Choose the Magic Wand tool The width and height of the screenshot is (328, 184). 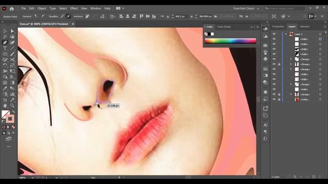point(5,37)
